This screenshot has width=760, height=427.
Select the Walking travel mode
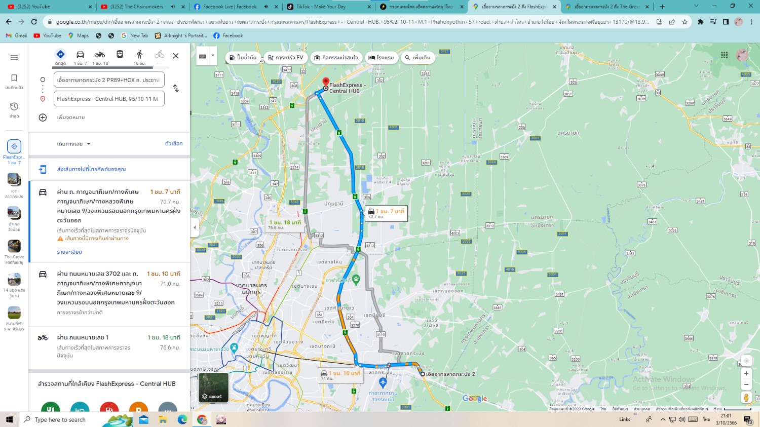[139, 57]
